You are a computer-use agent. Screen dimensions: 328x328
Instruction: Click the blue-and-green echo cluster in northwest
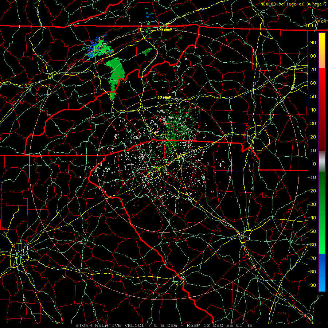pyautogui.click(x=98, y=47)
